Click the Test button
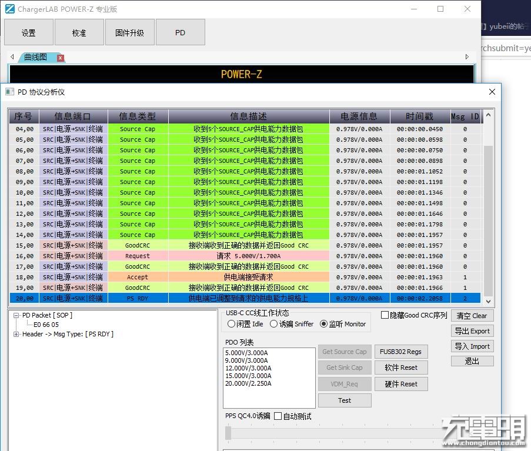The width and height of the screenshot is (531, 451). point(345,400)
